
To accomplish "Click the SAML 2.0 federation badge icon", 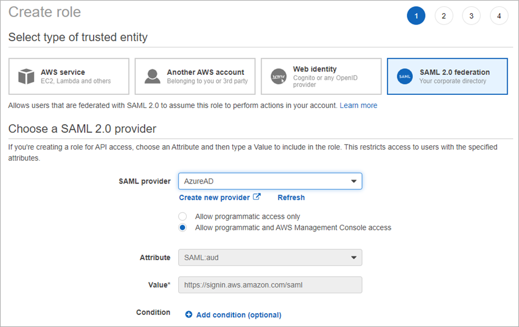I will [x=404, y=77].
